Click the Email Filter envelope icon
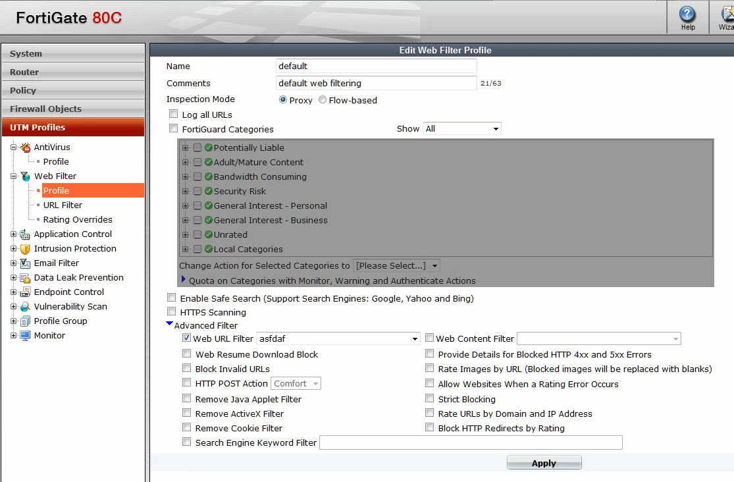734x482 pixels. coord(25,263)
